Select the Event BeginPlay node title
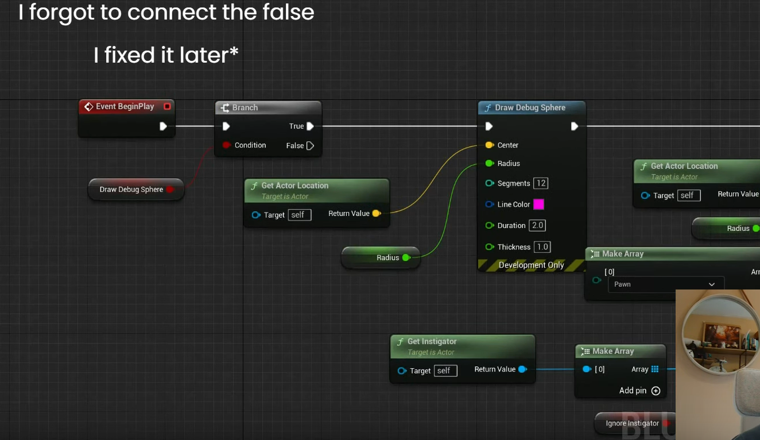This screenshot has height=440, width=760. [x=125, y=107]
